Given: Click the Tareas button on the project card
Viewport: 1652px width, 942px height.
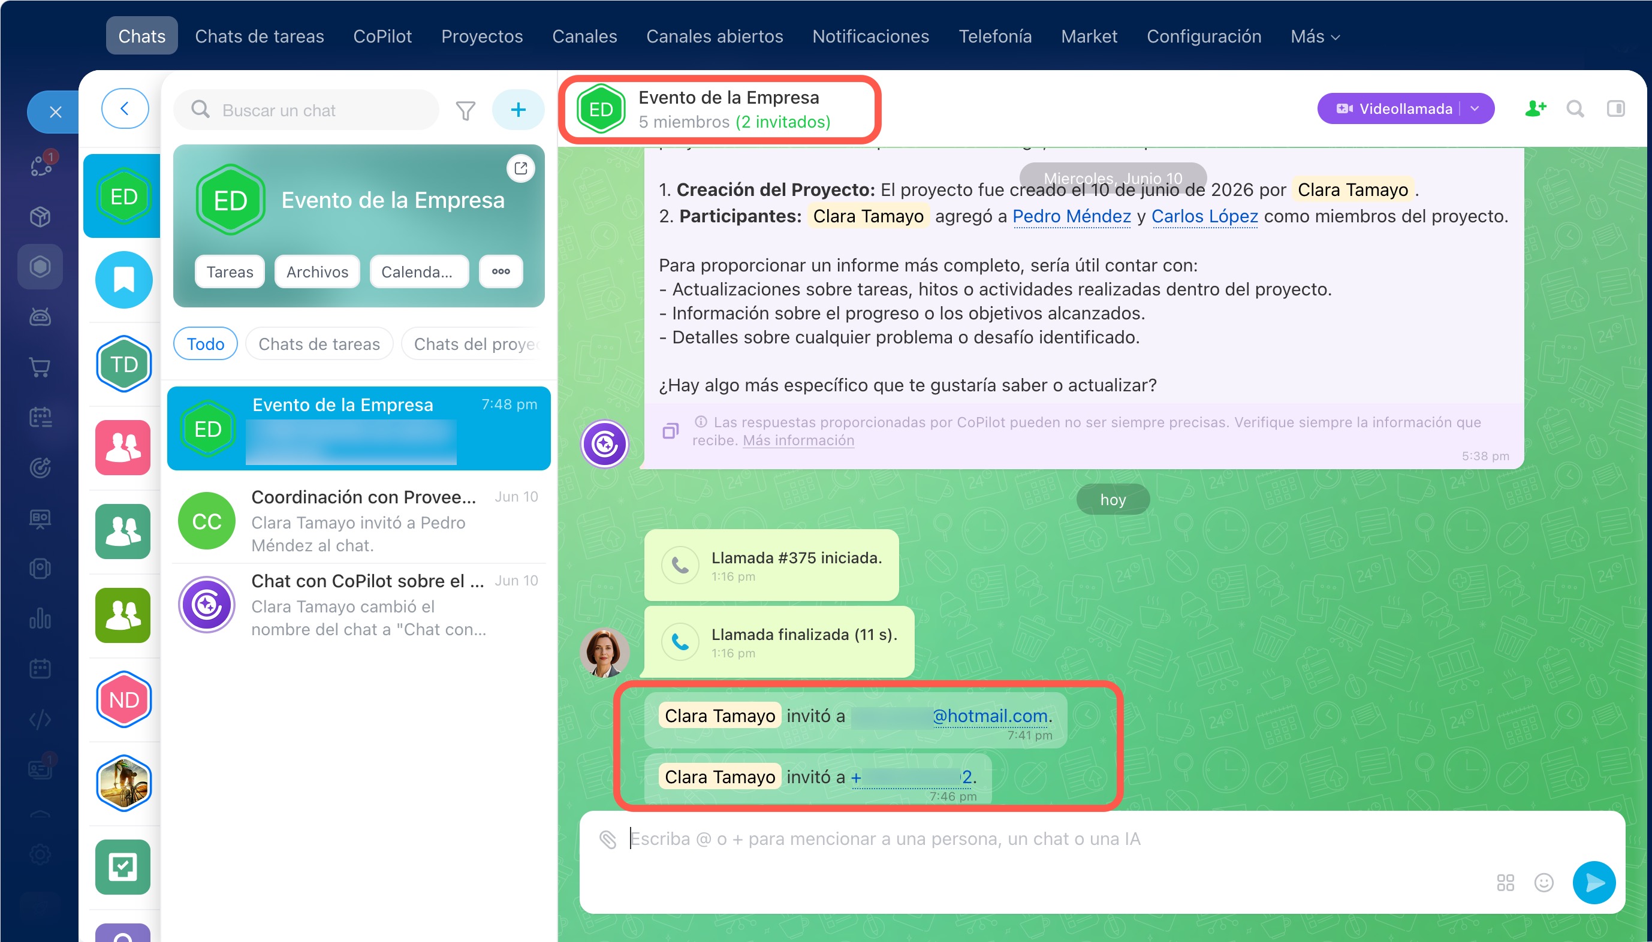Looking at the screenshot, I should (230, 271).
